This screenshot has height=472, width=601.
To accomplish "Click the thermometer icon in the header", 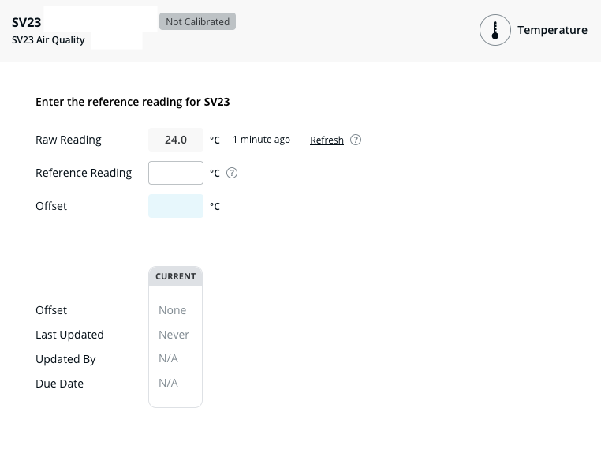I will tap(495, 30).
